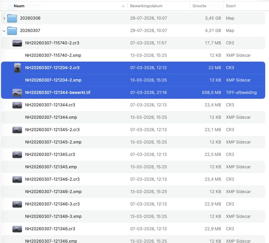Select thumbnail of NH20260307-121345-2.cr3
269x243 pixels.
[17, 130]
